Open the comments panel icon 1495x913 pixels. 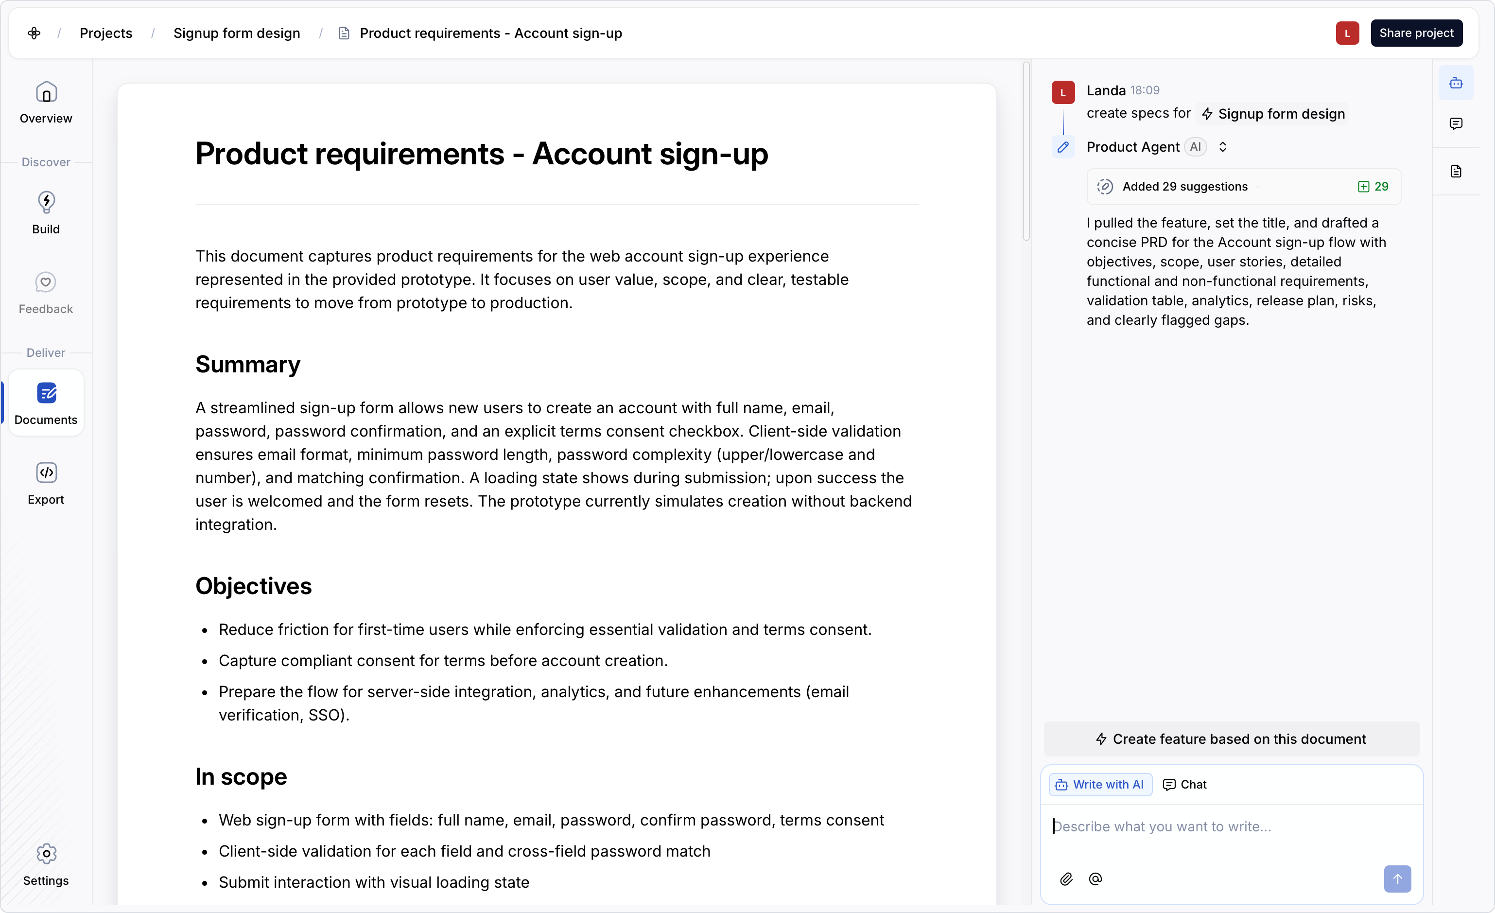(x=1456, y=124)
